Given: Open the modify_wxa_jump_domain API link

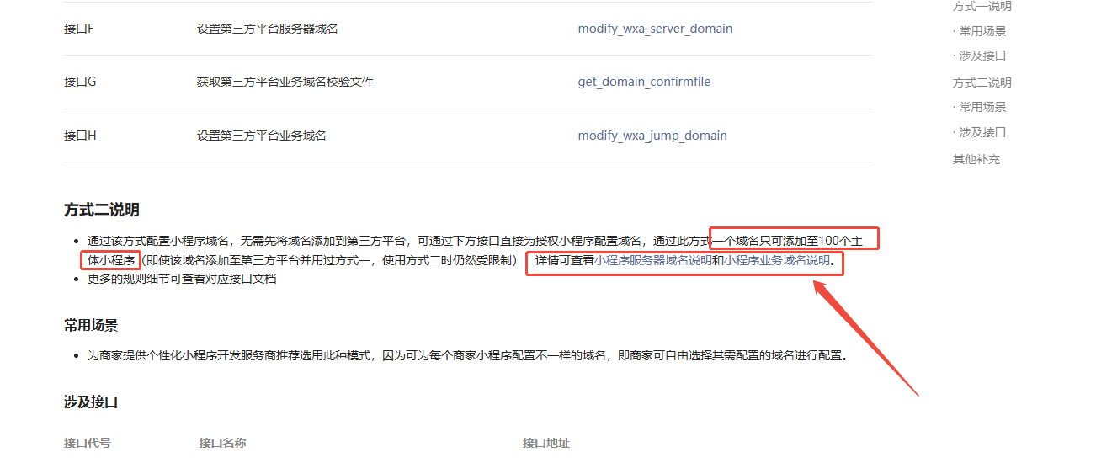Looking at the screenshot, I should pos(652,136).
